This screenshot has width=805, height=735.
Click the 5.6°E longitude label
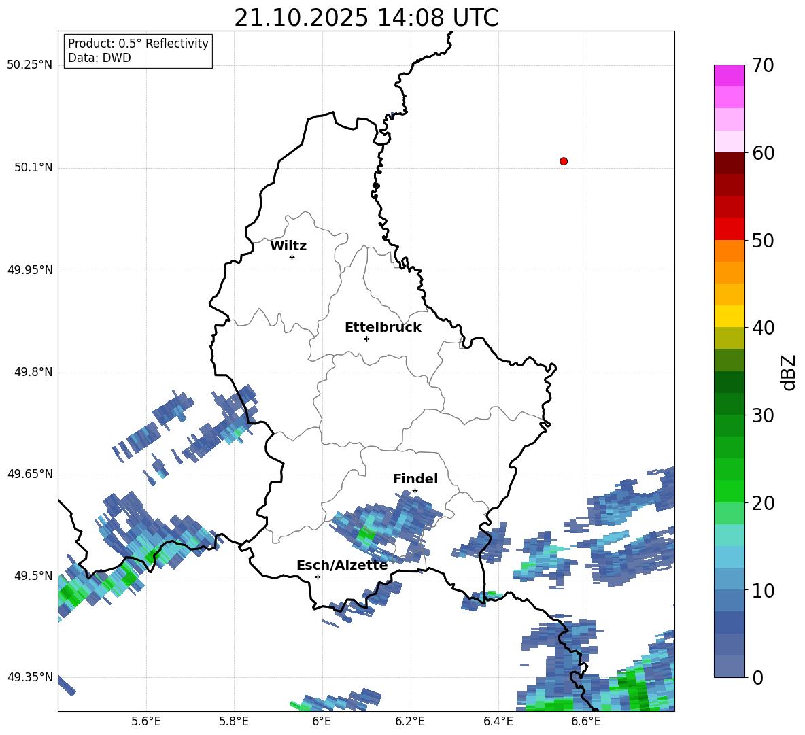[146, 721]
